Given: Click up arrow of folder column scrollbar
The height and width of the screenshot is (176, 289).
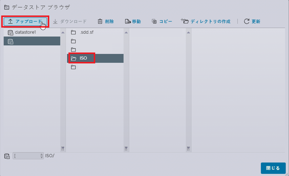Looking at the screenshot, I should pos(126,32).
